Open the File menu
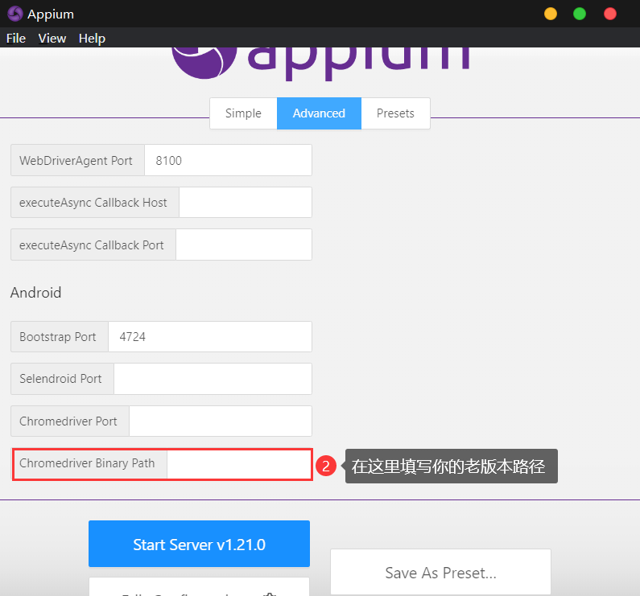640x596 pixels. [16, 39]
